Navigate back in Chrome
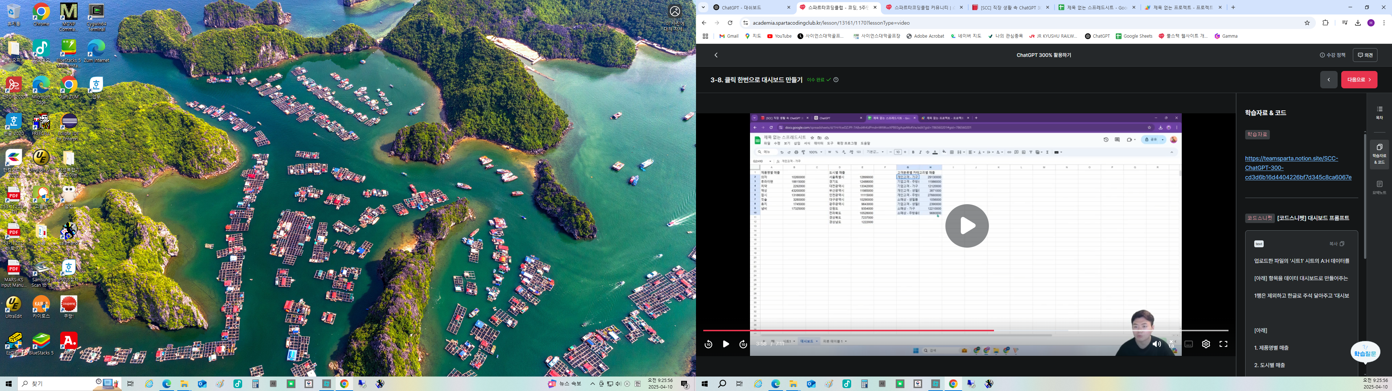The height and width of the screenshot is (391, 1392). tap(704, 23)
